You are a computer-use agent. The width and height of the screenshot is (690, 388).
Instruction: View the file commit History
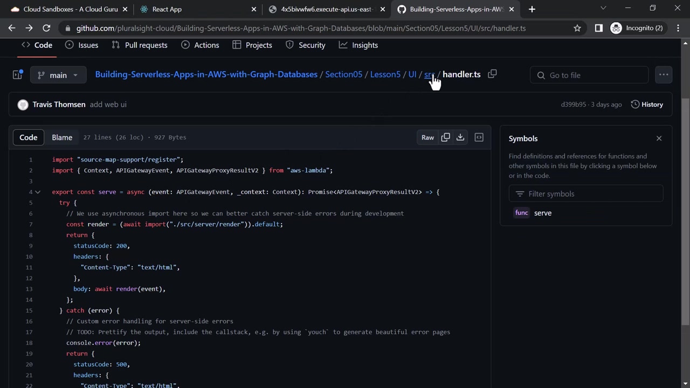647,105
